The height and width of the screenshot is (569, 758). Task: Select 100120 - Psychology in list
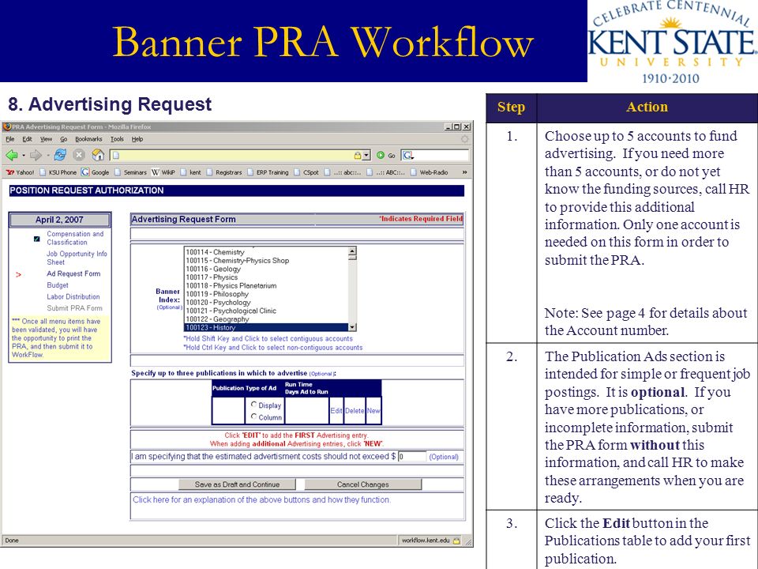pyautogui.click(x=266, y=303)
